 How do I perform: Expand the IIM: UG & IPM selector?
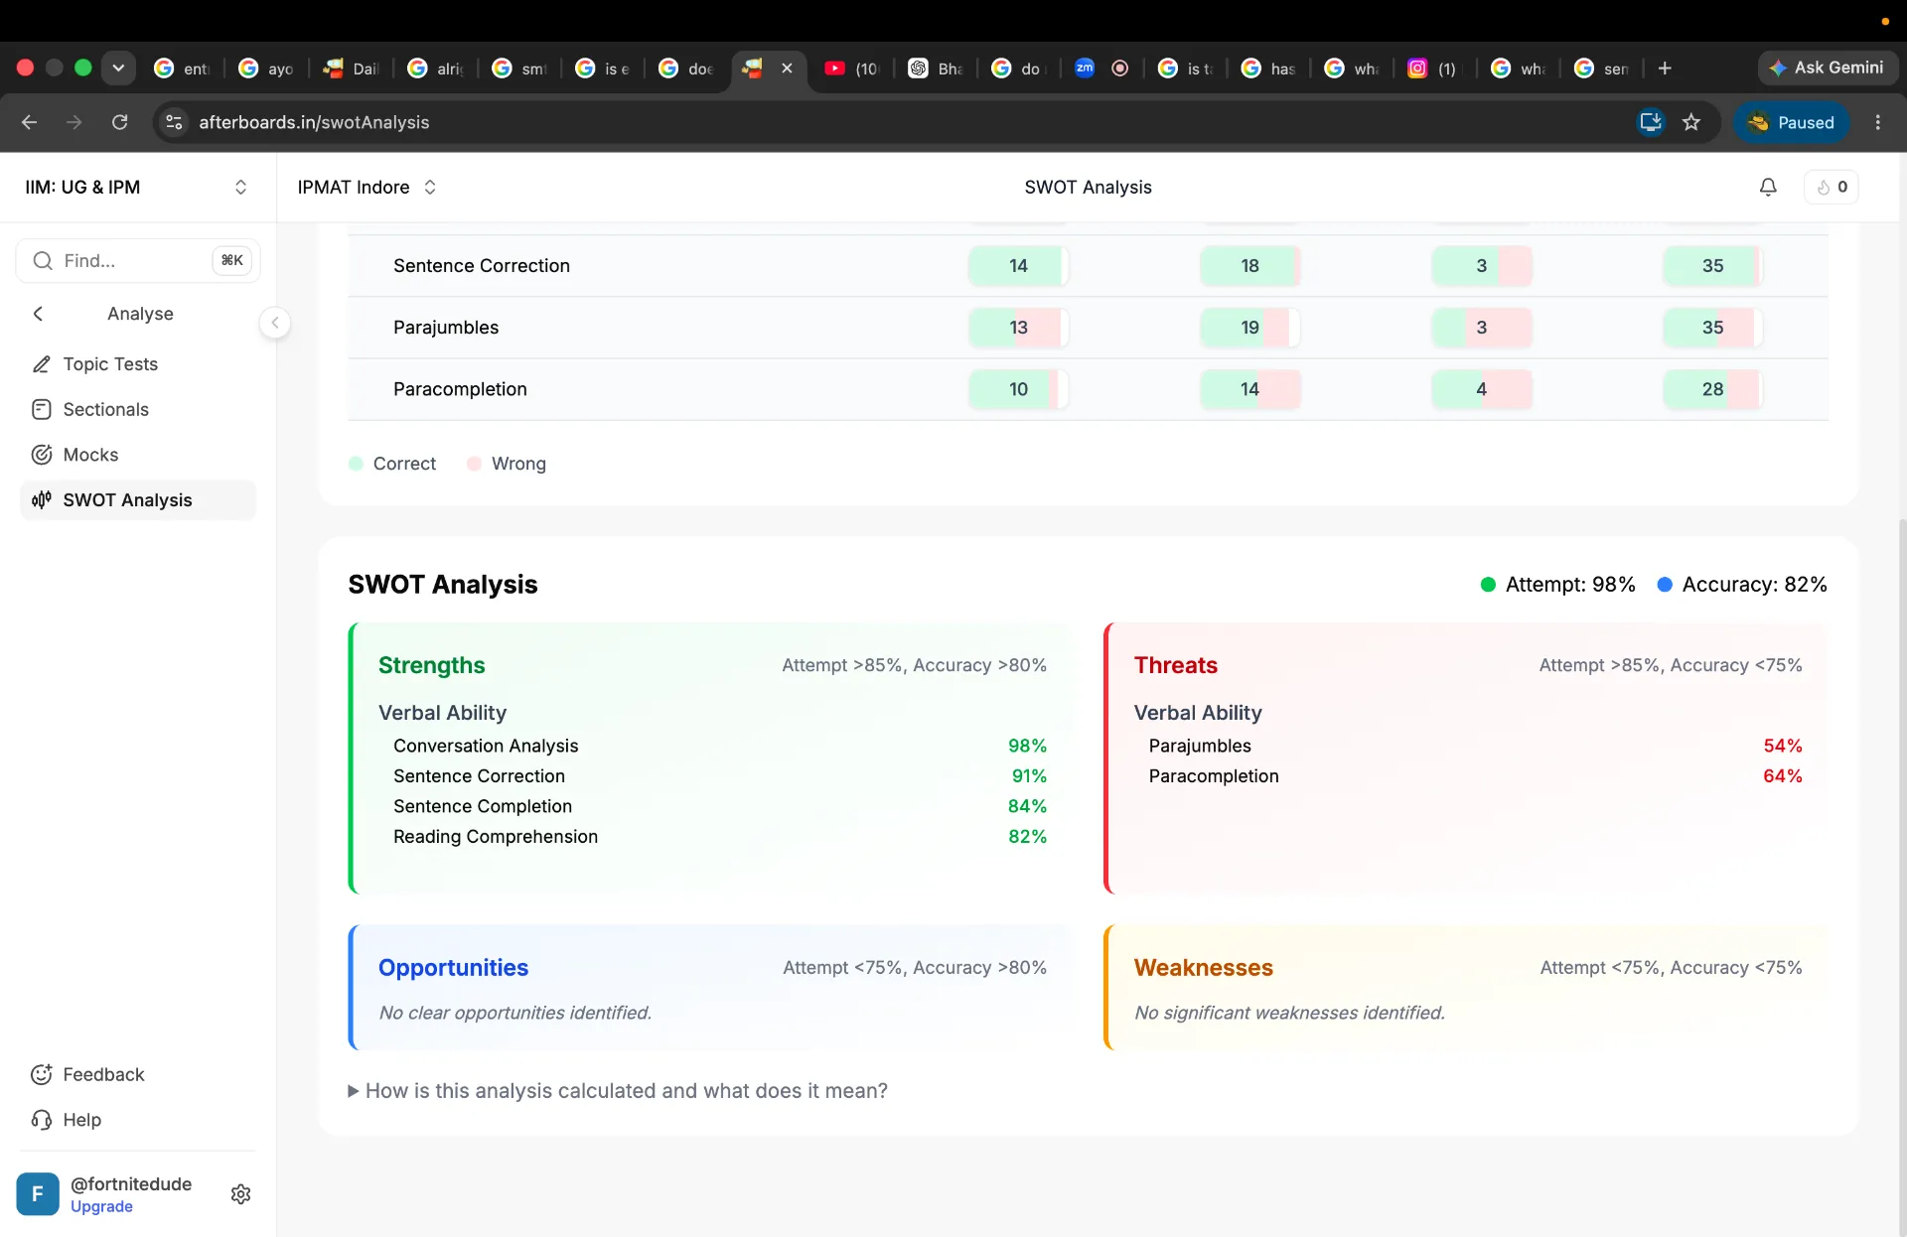point(137,187)
